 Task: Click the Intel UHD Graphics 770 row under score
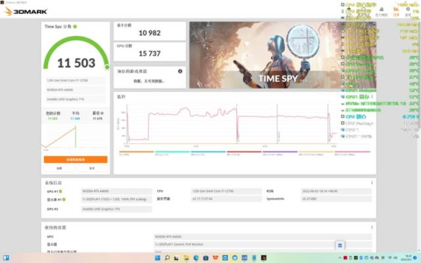[x=76, y=99]
